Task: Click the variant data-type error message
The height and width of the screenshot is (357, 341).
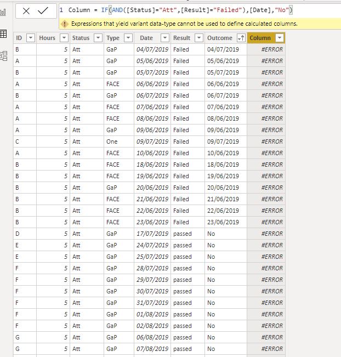Action: click(184, 24)
